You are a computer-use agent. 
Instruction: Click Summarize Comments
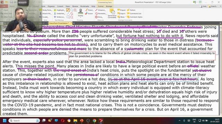112,13
